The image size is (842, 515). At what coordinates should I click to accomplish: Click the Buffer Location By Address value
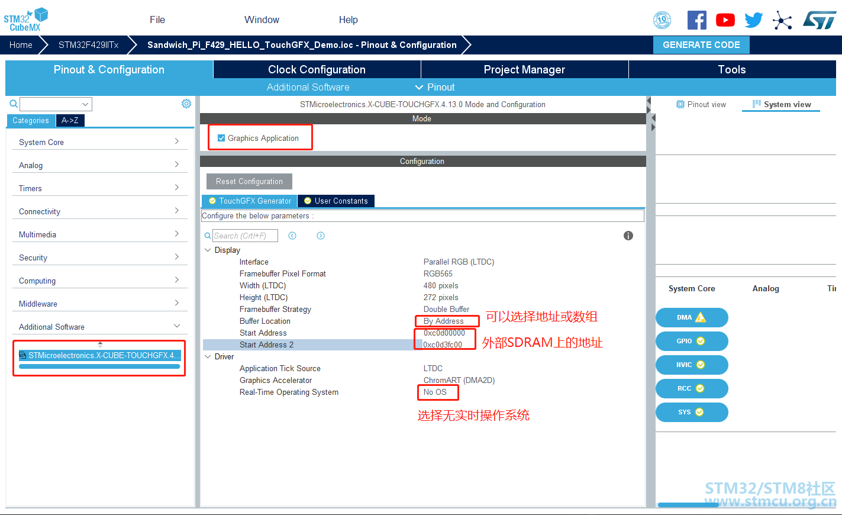(444, 321)
